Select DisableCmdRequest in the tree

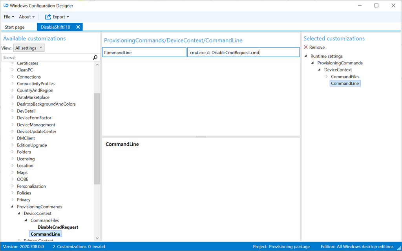click(x=58, y=227)
